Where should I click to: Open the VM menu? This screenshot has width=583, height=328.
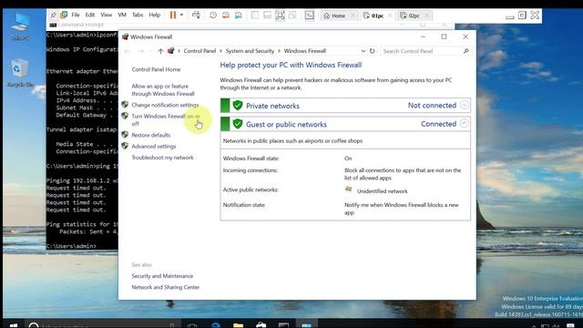tap(122, 15)
